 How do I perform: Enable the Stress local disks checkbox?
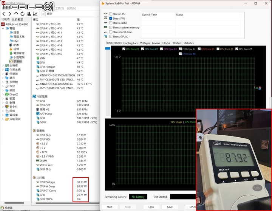[111, 32]
